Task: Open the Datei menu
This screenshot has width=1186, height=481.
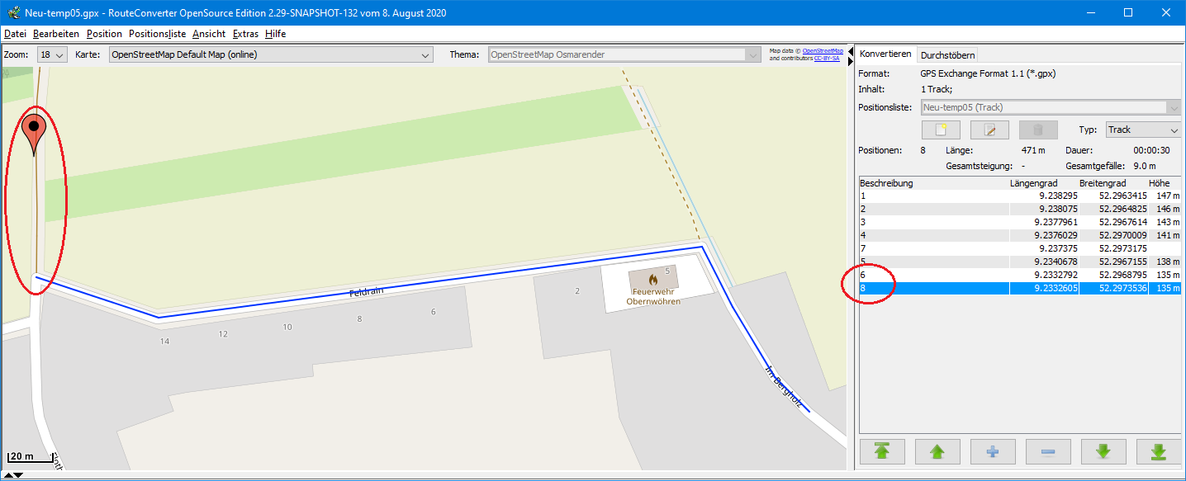Action: click(15, 34)
